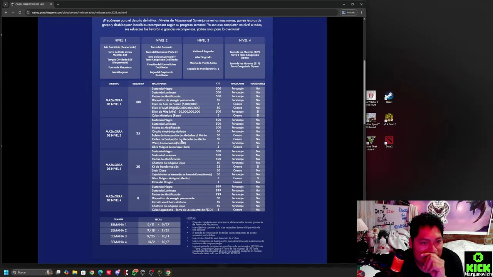Screen dimensions: 493x277
Task: Open the Windows Start menu
Action: tap(6, 272)
